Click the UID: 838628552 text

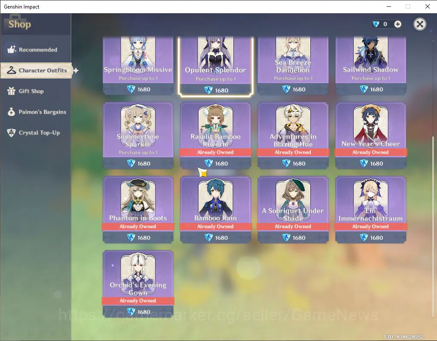[x=404, y=337]
